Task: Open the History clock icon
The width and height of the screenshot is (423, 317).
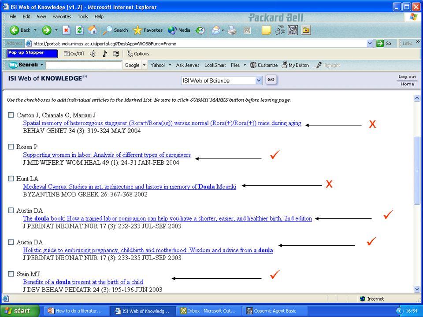Action: 200,30
